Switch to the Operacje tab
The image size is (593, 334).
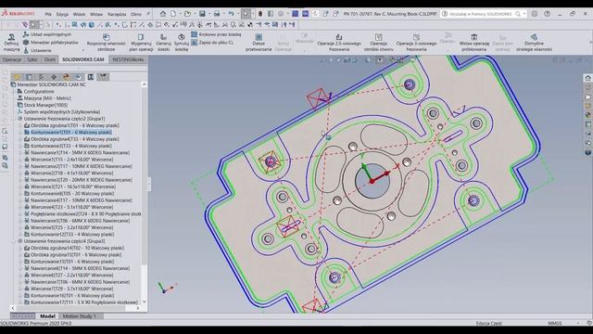click(x=12, y=59)
